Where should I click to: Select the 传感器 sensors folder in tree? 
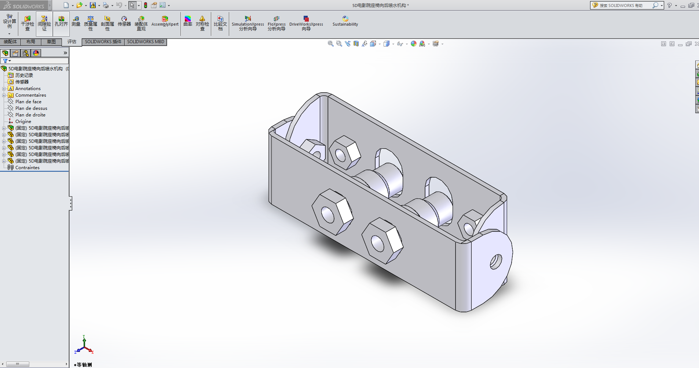click(22, 82)
